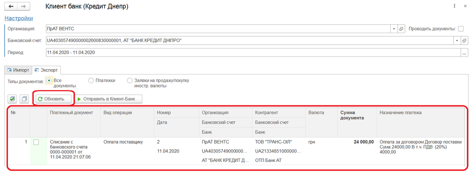The width and height of the screenshot is (472, 181).
Task: Go back with the left arrow button
Action: [x=11, y=7]
